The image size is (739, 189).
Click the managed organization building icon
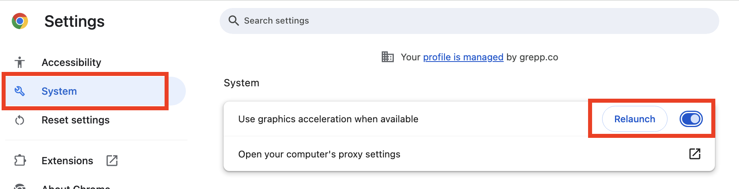387,57
